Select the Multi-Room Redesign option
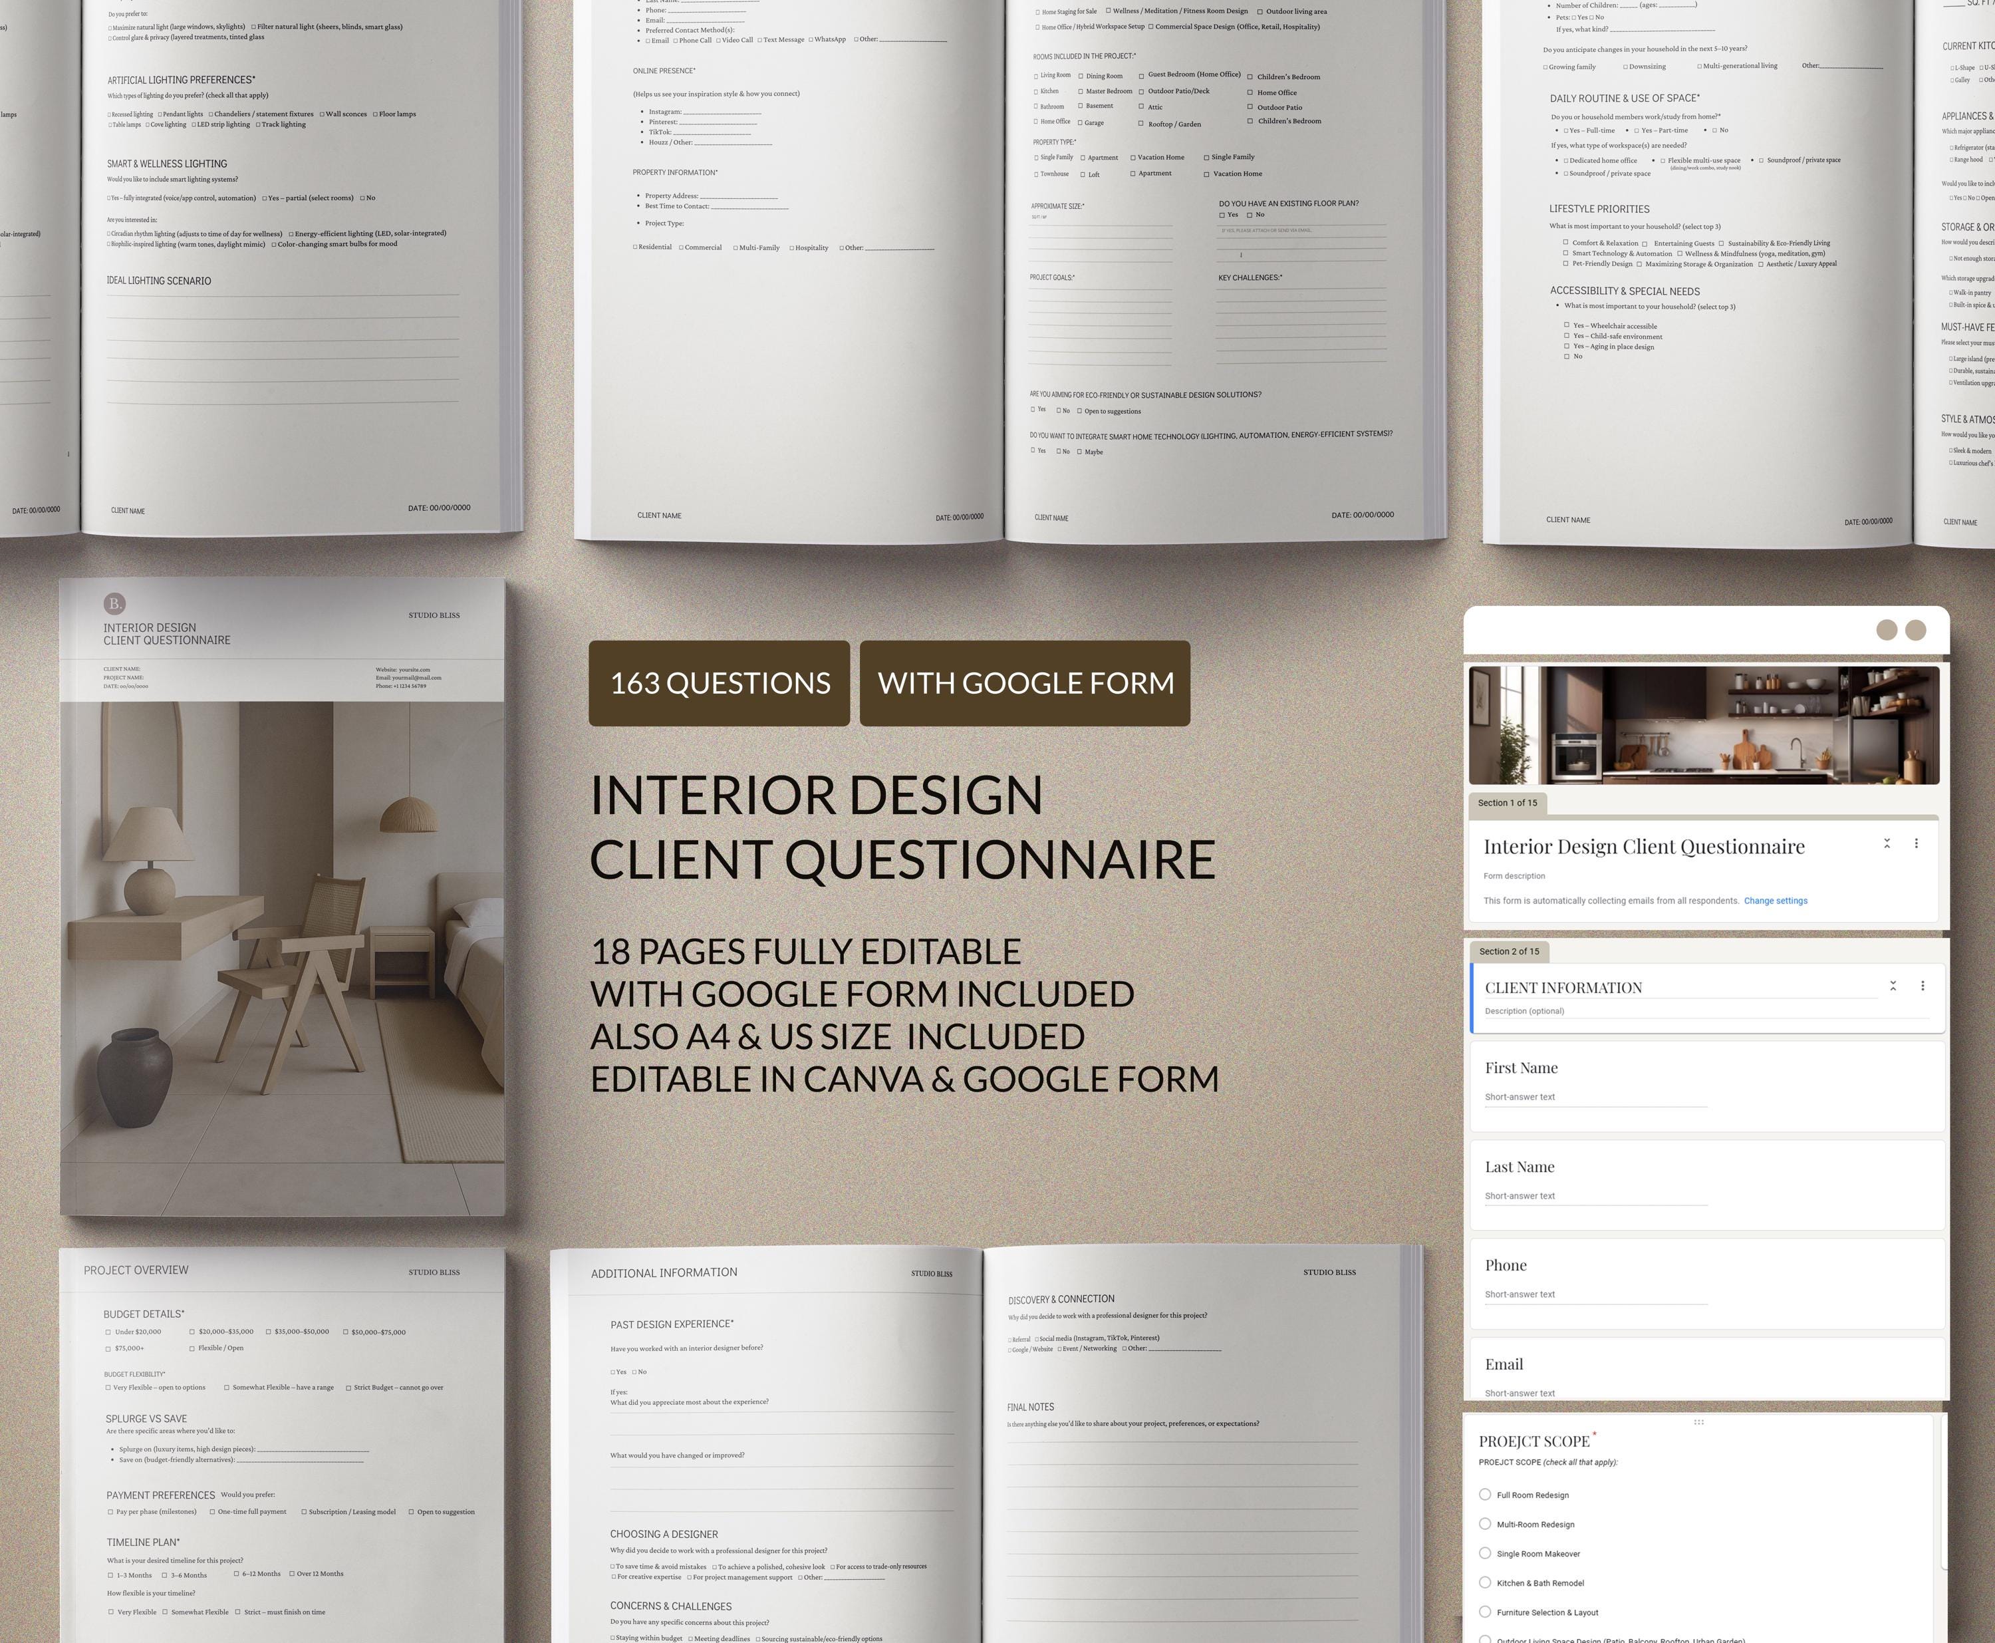Viewport: 1995px width, 1643px height. 1485,1524
